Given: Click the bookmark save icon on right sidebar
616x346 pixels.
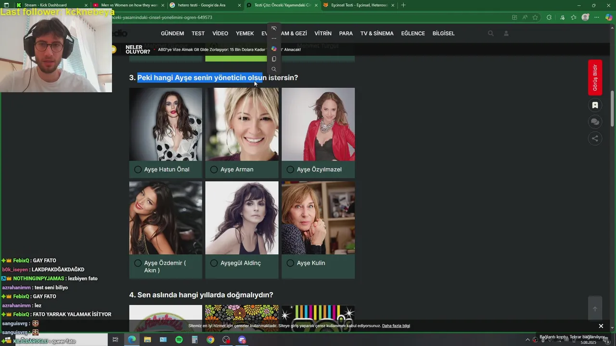Looking at the screenshot, I should click(595, 105).
